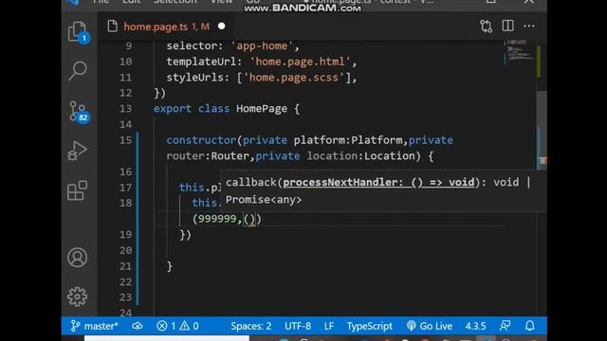Open the Accounts menu icon
The image size is (607, 341).
pyautogui.click(x=77, y=258)
